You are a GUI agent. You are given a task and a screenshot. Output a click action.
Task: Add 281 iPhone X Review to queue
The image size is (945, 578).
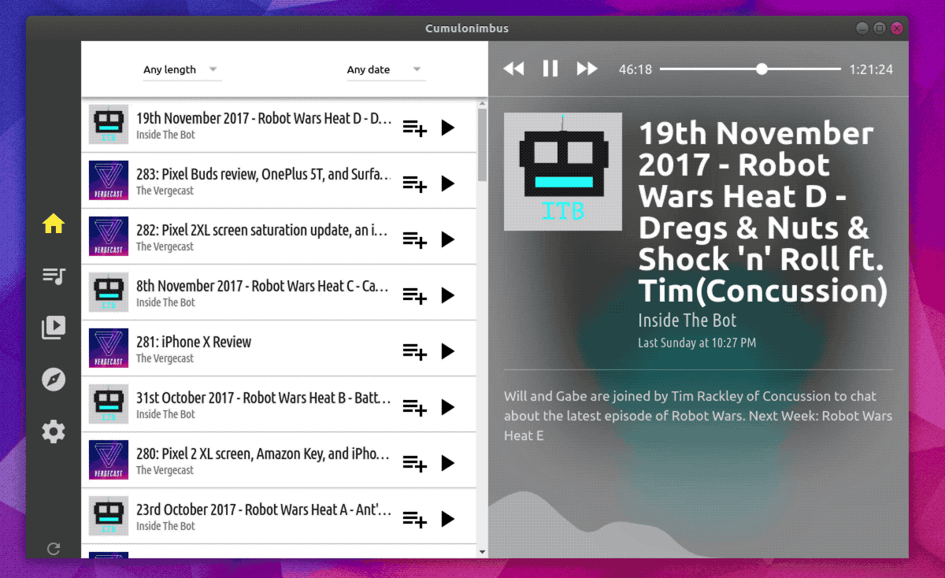[414, 351]
